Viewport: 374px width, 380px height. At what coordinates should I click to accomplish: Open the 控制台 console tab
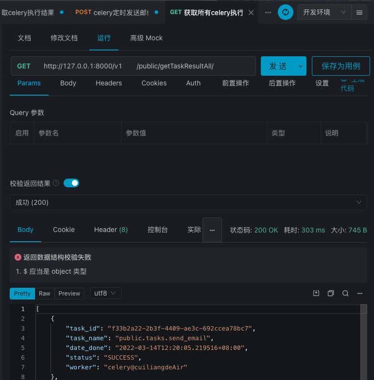[158, 230]
